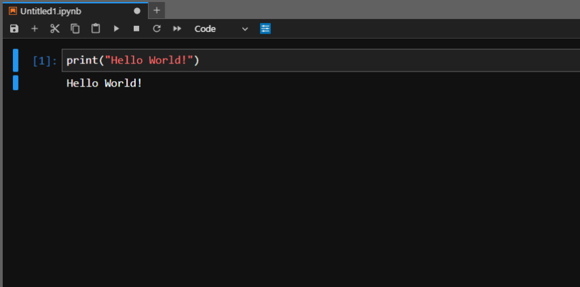This screenshot has height=287, width=580.
Task: Save the notebook with the floppy disk icon
Action: [x=14, y=29]
